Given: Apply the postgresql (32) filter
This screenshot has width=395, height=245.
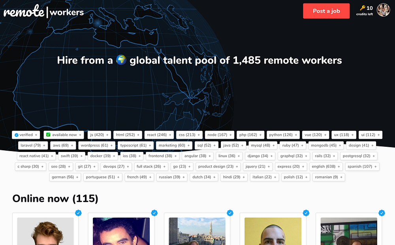Looking at the screenshot, I should [359, 156].
